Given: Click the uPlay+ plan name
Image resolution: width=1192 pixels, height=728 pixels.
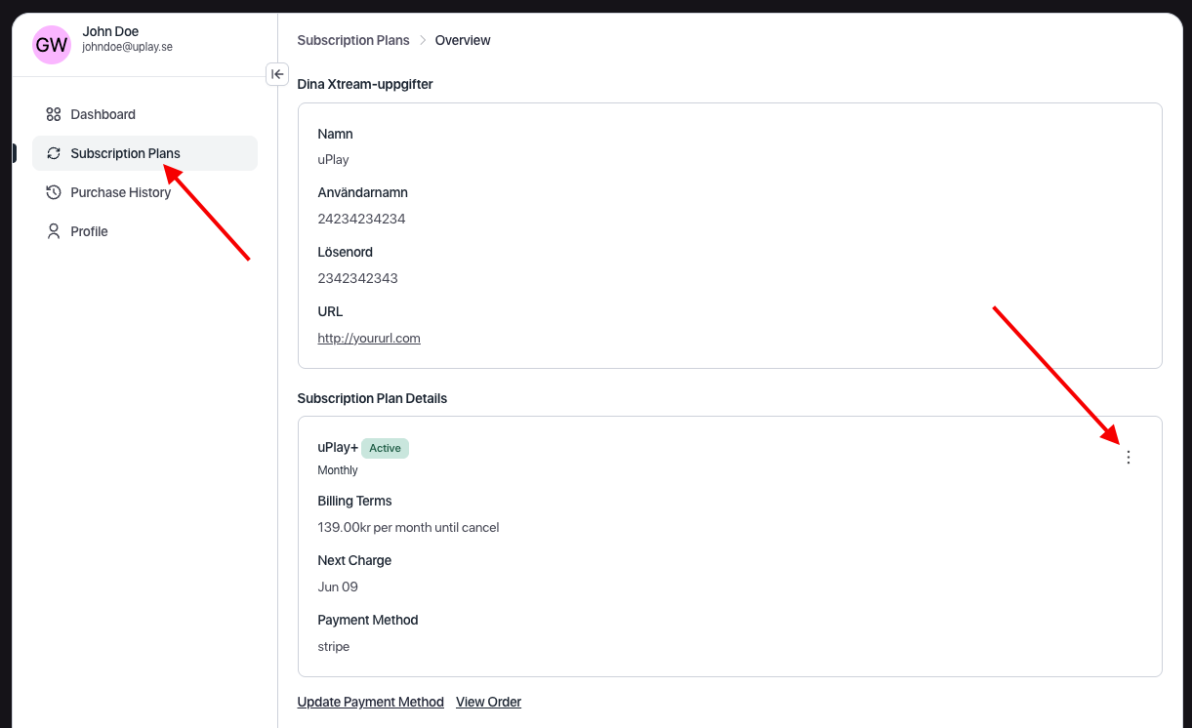Looking at the screenshot, I should pos(338,447).
